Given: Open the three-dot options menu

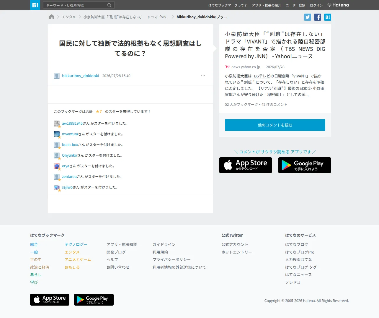Looking at the screenshot, I should (203, 76).
